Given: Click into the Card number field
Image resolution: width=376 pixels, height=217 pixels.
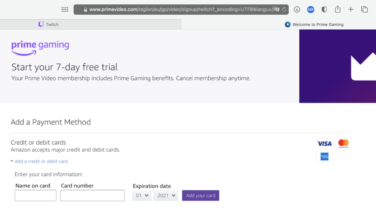Looking at the screenshot, I should (93, 195).
